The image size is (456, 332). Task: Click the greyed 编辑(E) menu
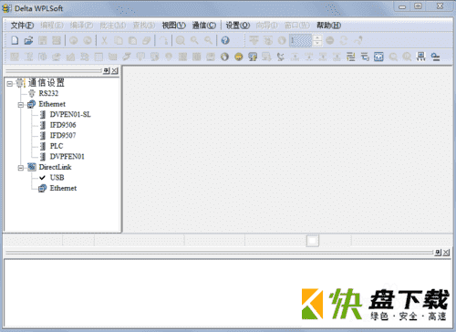[52, 26]
